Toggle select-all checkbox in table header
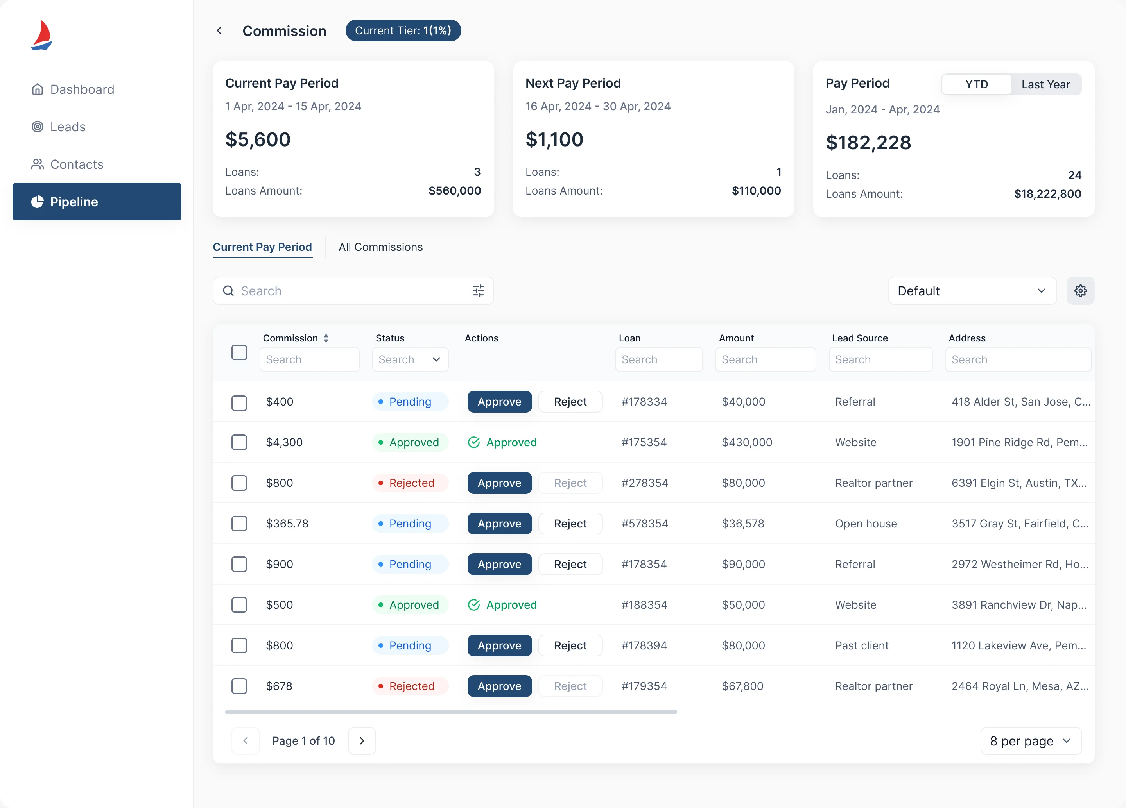 click(239, 352)
